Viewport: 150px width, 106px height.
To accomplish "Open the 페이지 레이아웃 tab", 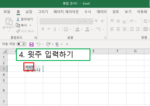I will [66, 12].
